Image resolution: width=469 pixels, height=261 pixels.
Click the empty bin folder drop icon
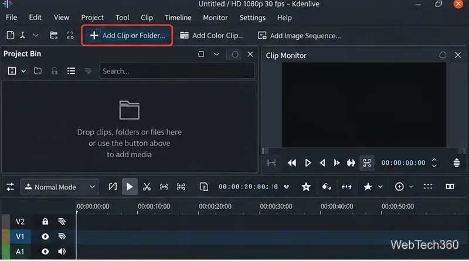click(129, 110)
